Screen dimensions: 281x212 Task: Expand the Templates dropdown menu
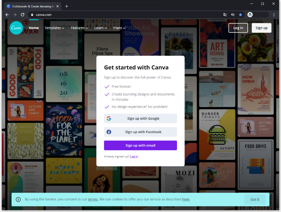[54, 28]
